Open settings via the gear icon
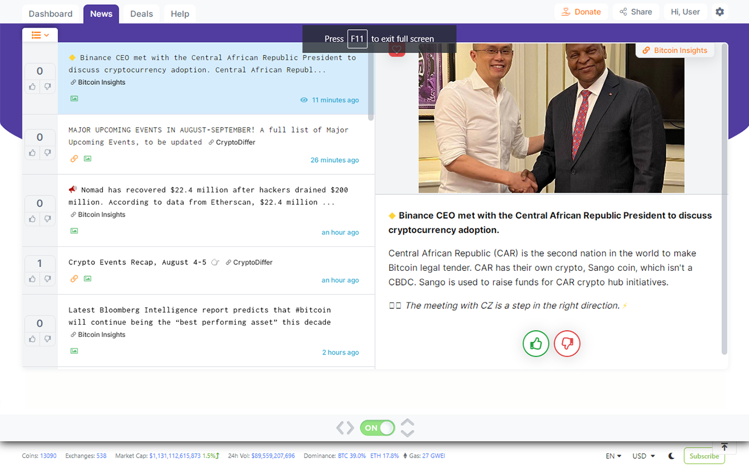 (720, 12)
